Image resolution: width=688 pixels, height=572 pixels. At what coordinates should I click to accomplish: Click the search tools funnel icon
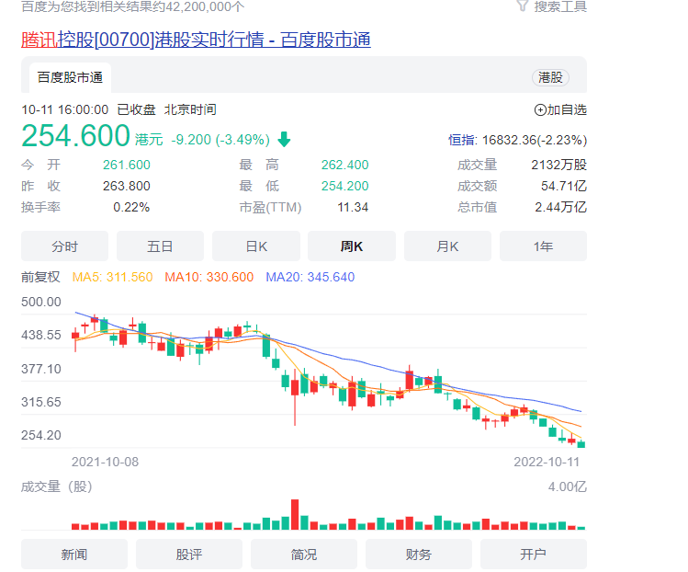(x=522, y=6)
